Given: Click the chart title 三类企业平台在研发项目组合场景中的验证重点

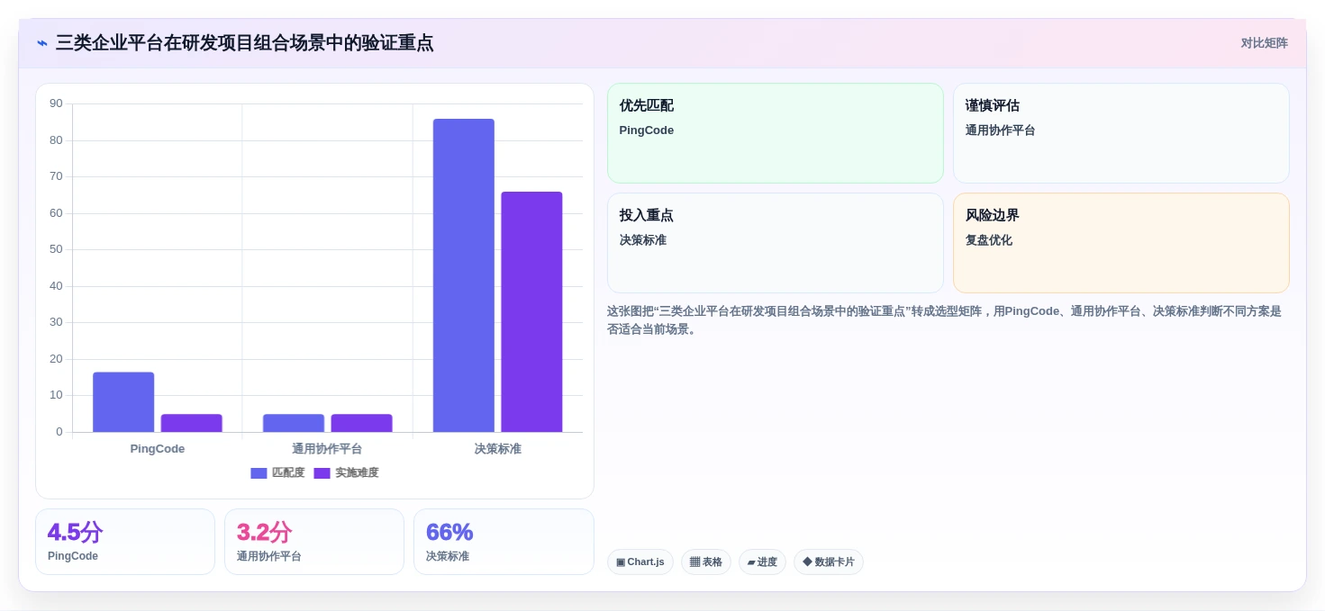Looking at the screenshot, I should click(x=244, y=43).
